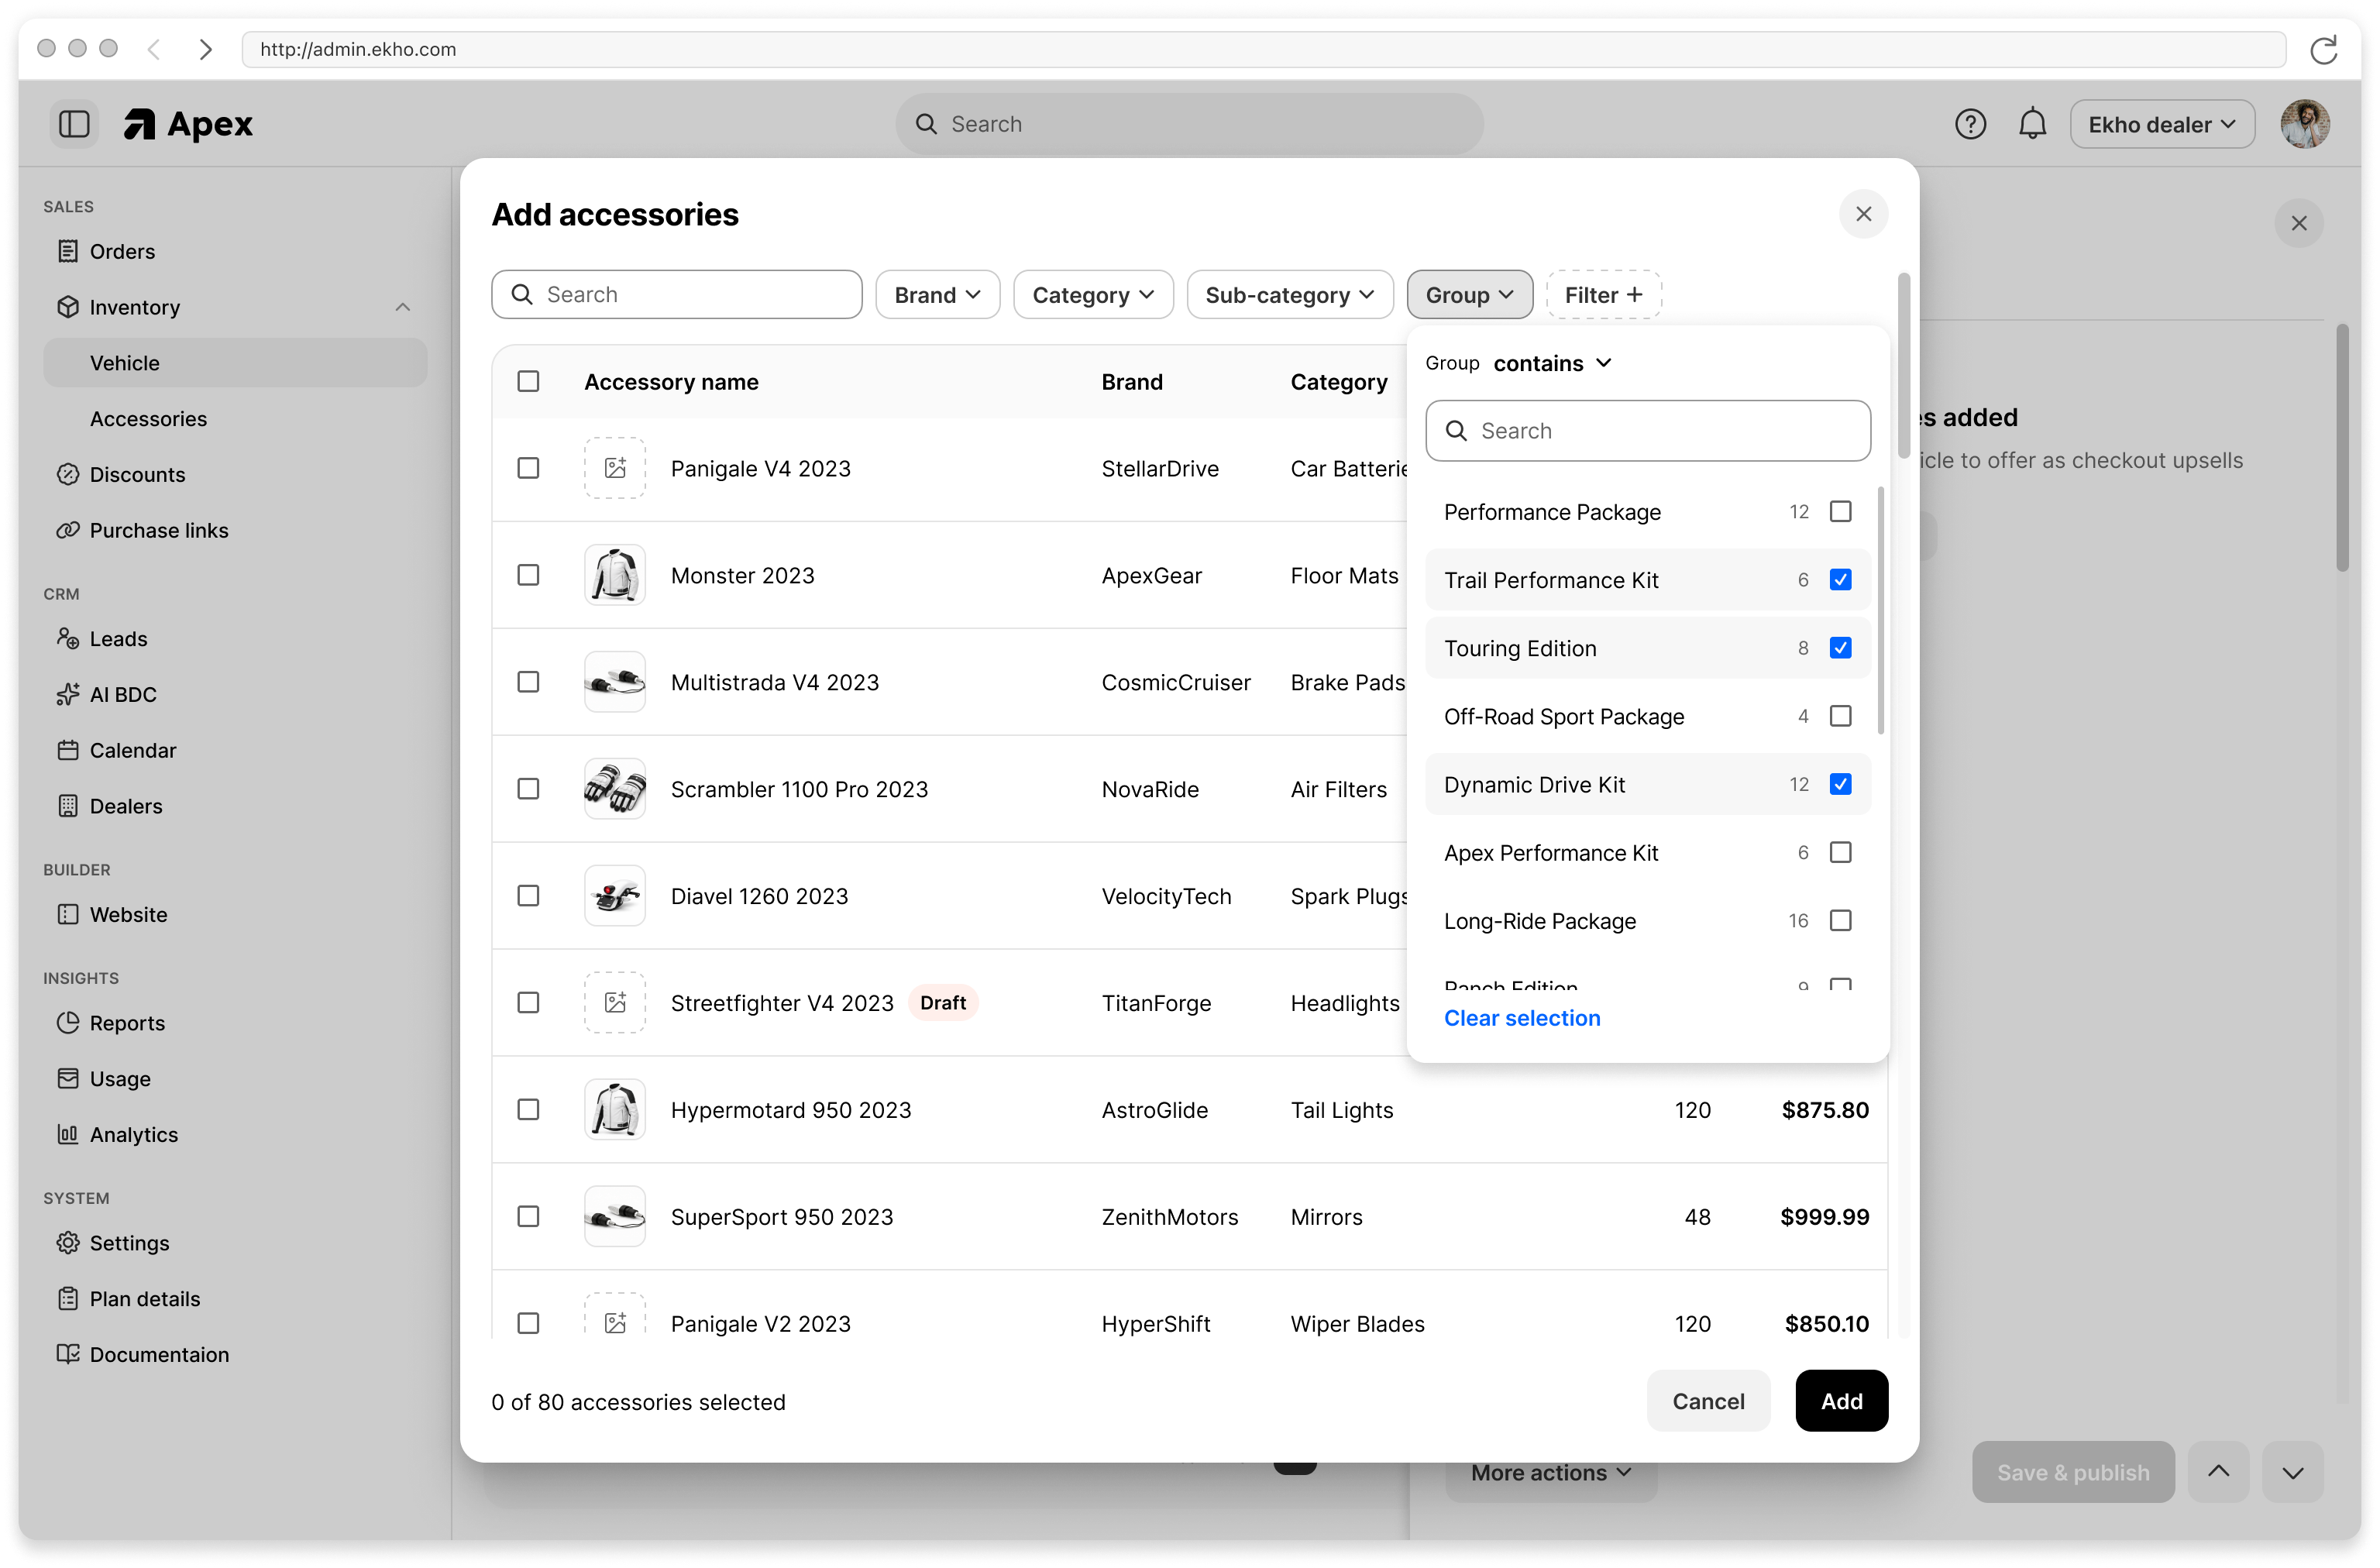Select Orders in the Sales section

(x=122, y=251)
